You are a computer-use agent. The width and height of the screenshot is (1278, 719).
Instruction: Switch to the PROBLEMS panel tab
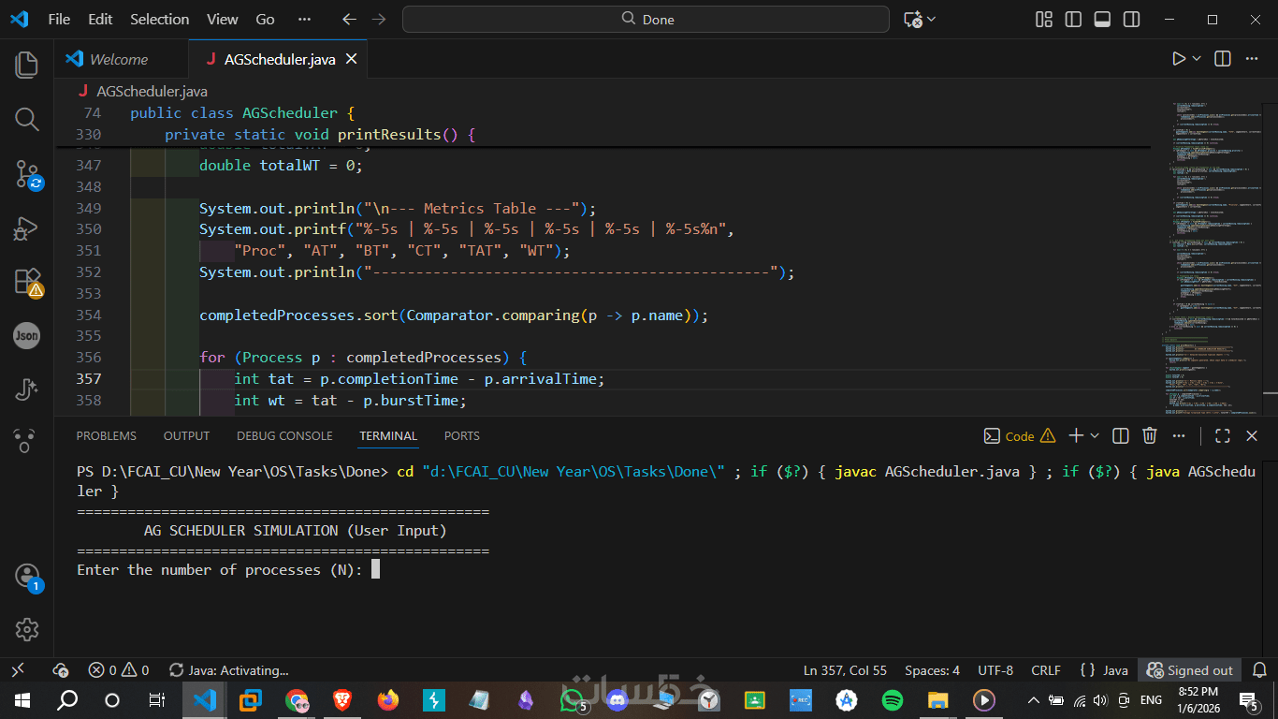click(x=106, y=435)
